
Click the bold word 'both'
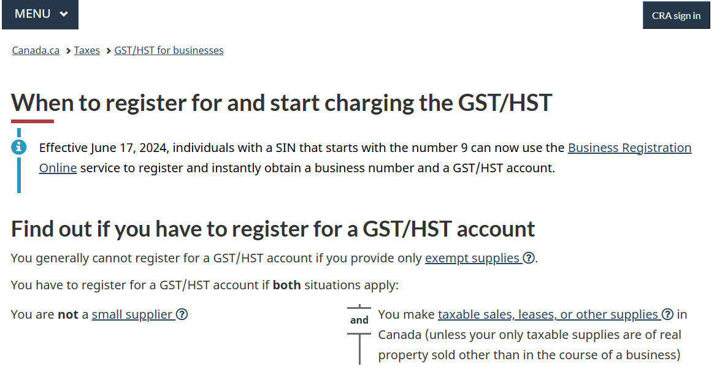click(x=286, y=285)
